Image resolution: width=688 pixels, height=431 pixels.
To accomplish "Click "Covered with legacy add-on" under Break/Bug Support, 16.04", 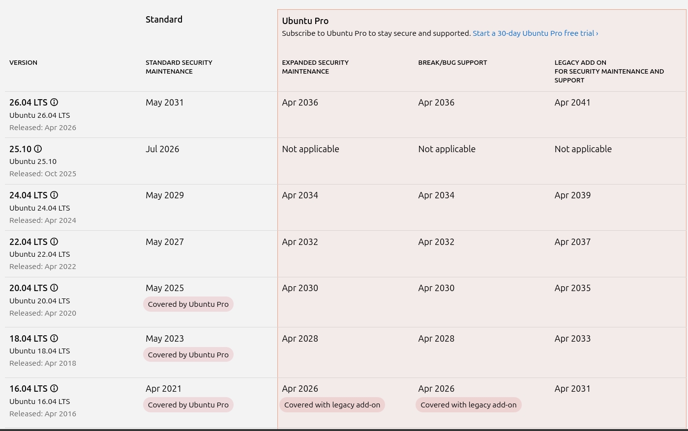I will [469, 405].
